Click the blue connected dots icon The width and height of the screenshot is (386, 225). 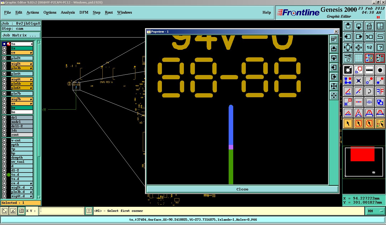pyautogui.click(x=348, y=81)
